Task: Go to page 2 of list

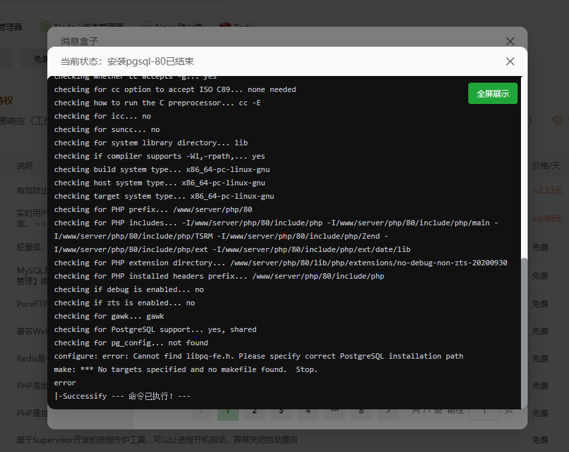Action: (254, 411)
